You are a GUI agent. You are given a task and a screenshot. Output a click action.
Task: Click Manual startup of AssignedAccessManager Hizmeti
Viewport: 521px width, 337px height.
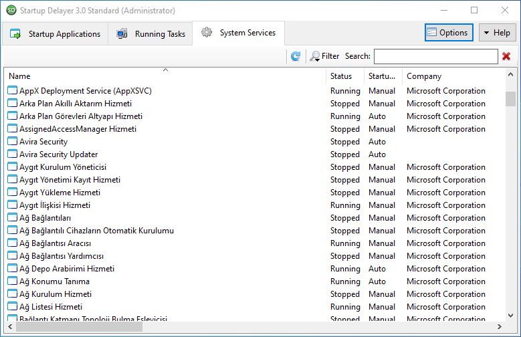coord(382,128)
